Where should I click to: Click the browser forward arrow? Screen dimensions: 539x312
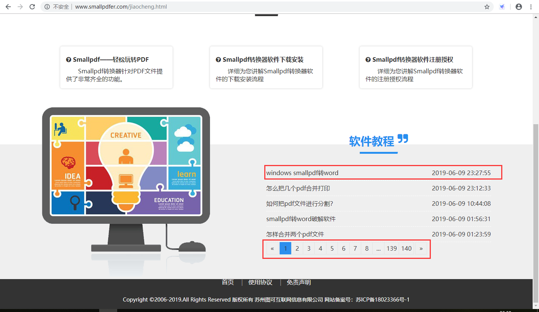click(x=20, y=7)
